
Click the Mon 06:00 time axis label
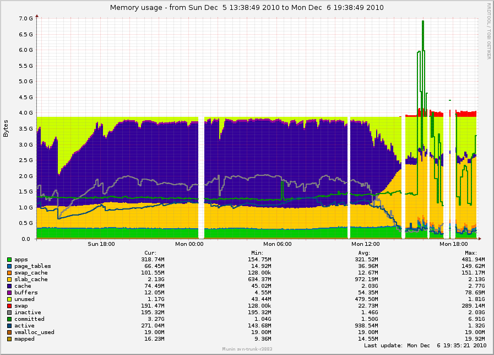pyautogui.click(x=277, y=244)
